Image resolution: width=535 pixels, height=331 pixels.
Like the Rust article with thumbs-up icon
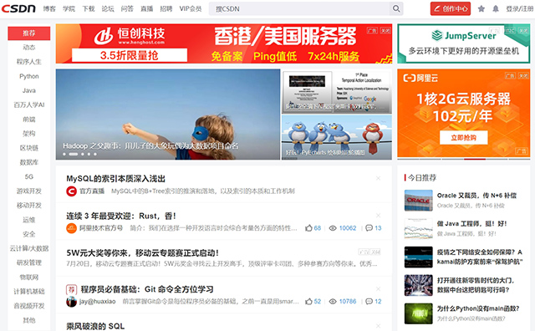(x=308, y=228)
